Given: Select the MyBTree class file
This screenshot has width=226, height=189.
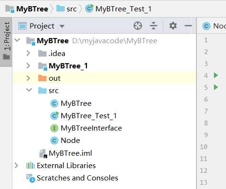Looking at the screenshot, I should tap(76, 104).
